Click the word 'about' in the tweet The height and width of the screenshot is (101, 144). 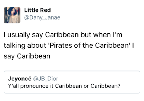37,45
